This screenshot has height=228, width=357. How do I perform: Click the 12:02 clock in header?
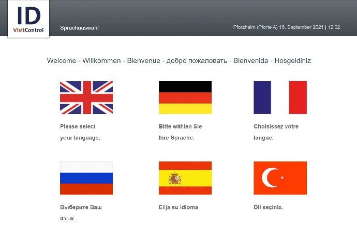[334, 27]
